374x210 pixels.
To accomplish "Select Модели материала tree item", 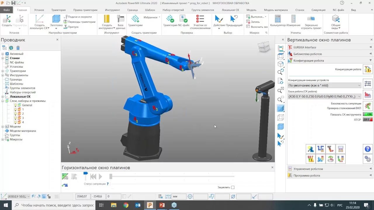I will click(23, 131).
